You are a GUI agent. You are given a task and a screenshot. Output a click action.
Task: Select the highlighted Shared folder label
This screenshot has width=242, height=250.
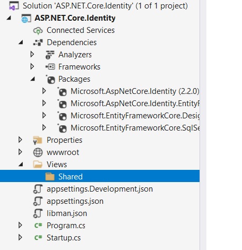click(71, 177)
